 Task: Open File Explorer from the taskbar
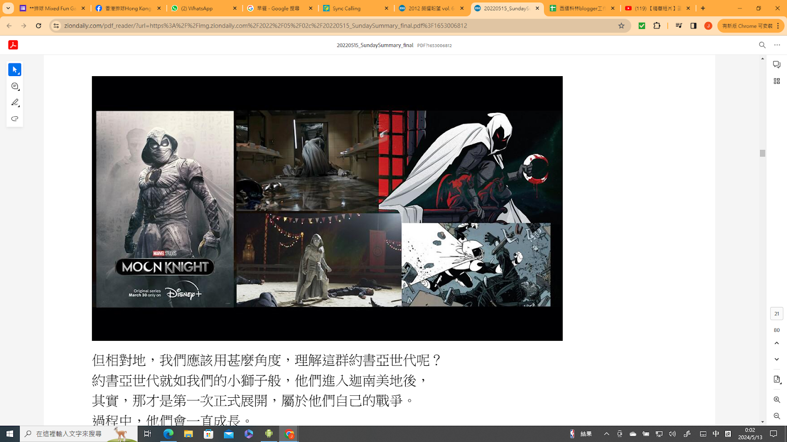click(188, 434)
